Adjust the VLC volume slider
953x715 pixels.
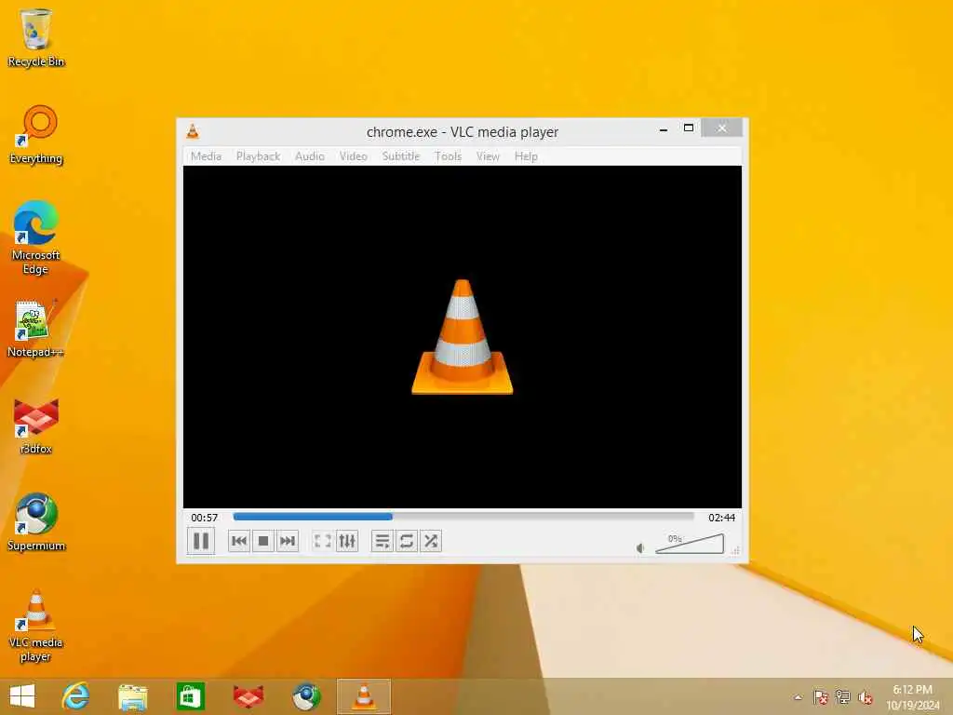pos(690,543)
